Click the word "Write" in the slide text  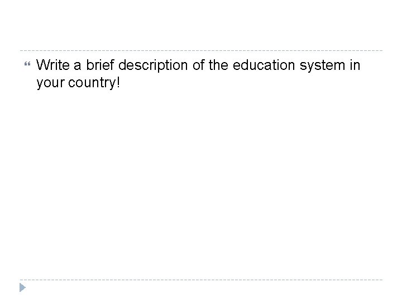[x=53, y=65]
